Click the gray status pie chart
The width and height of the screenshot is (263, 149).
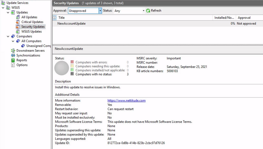[x=62, y=68]
